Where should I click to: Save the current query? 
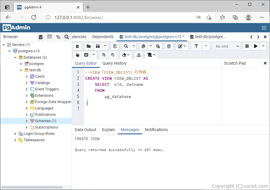click(x=98, y=46)
